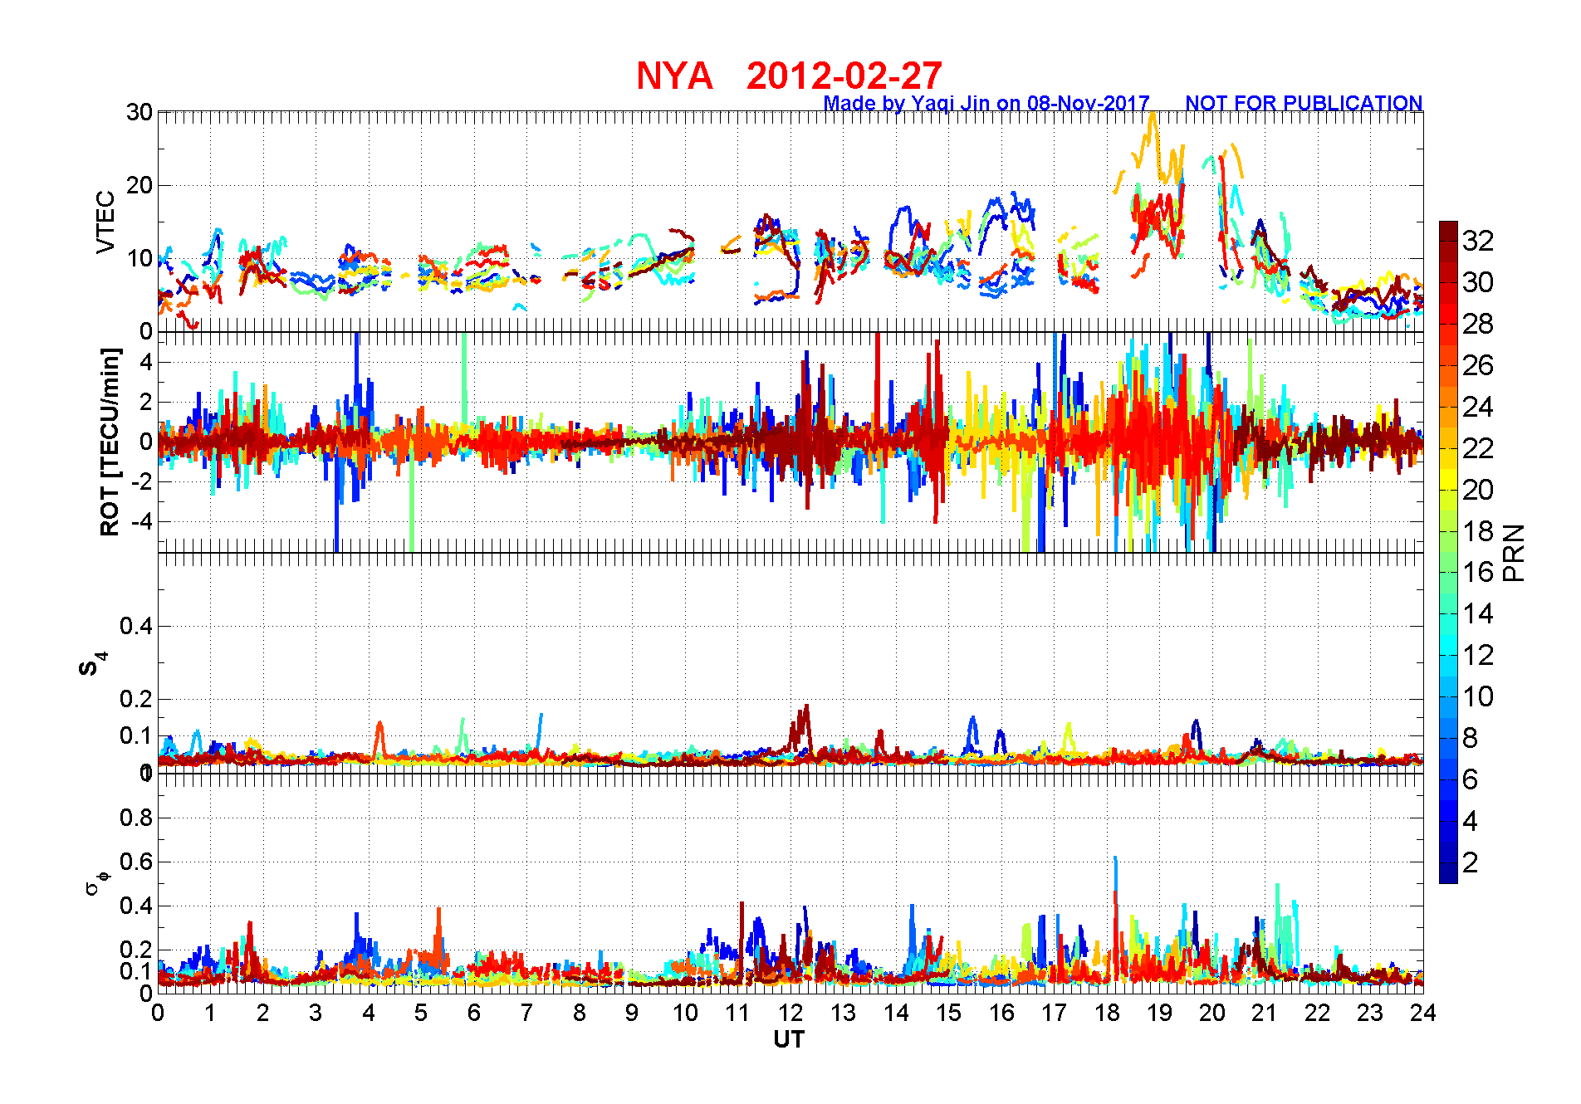The width and height of the screenshot is (1581, 1104).
Task: Click the x-axis tick label 18
Action: click(1107, 1013)
